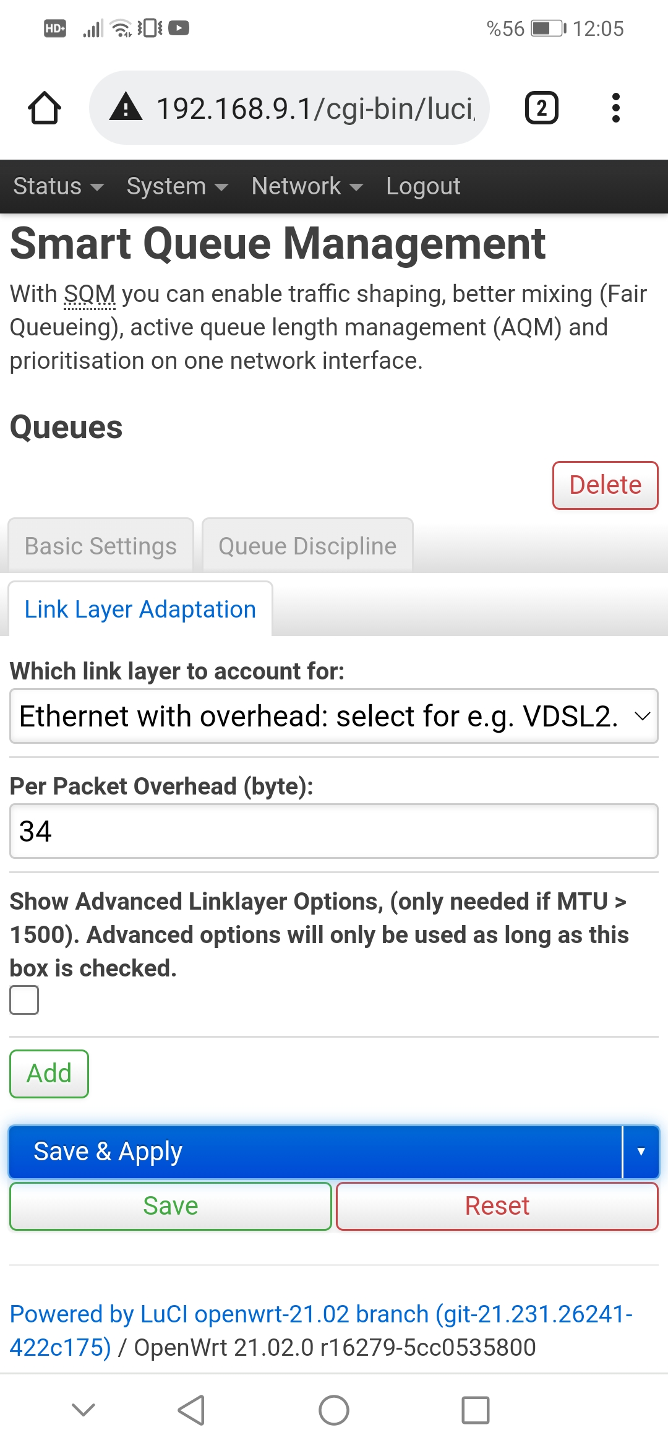The width and height of the screenshot is (668, 1448).
Task: Open the browser three-dot overflow menu
Action: point(615,108)
